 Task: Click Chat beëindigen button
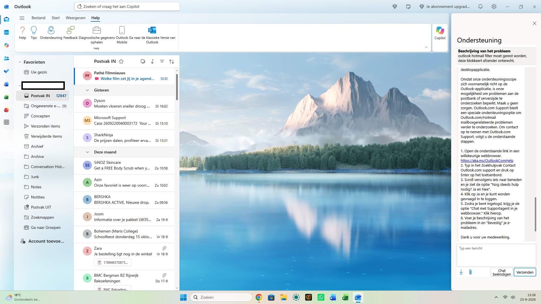[x=502, y=272]
